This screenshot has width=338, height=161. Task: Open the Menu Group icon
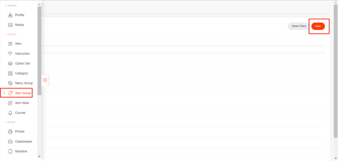10,83
